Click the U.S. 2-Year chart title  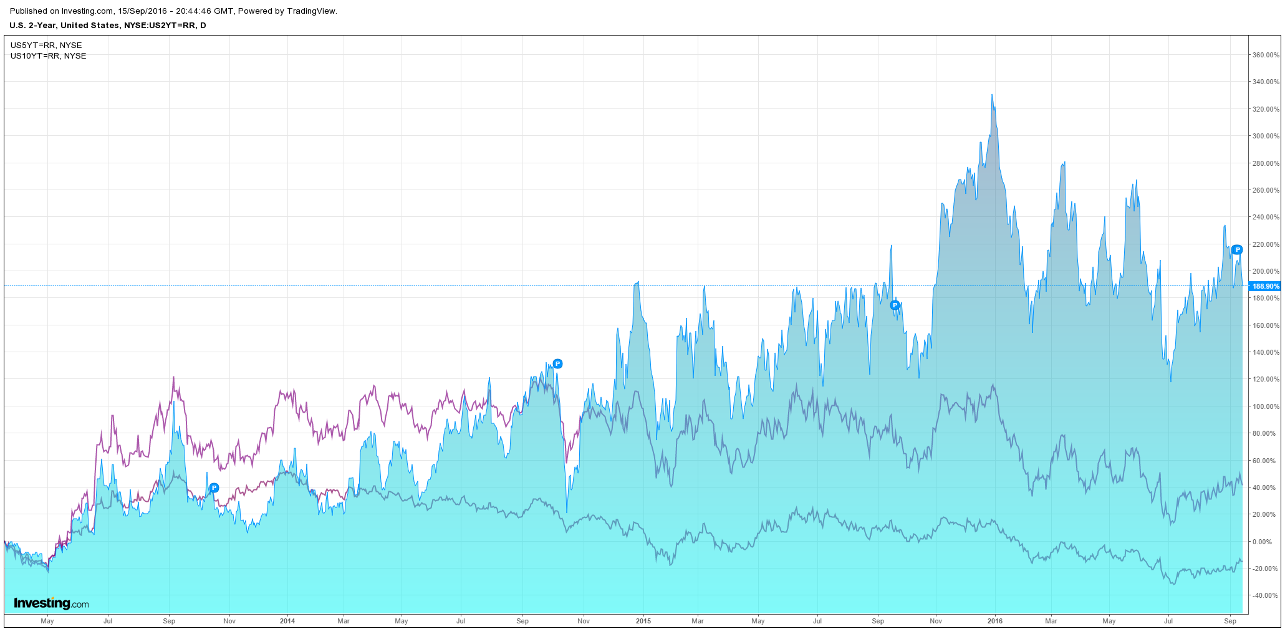pyautogui.click(x=107, y=26)
